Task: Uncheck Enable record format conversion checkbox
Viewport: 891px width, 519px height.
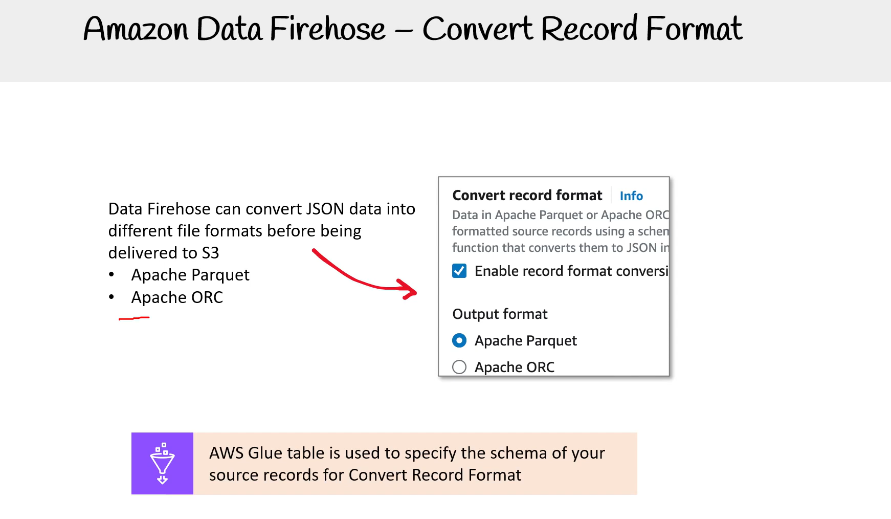Action: coord(459,271)
